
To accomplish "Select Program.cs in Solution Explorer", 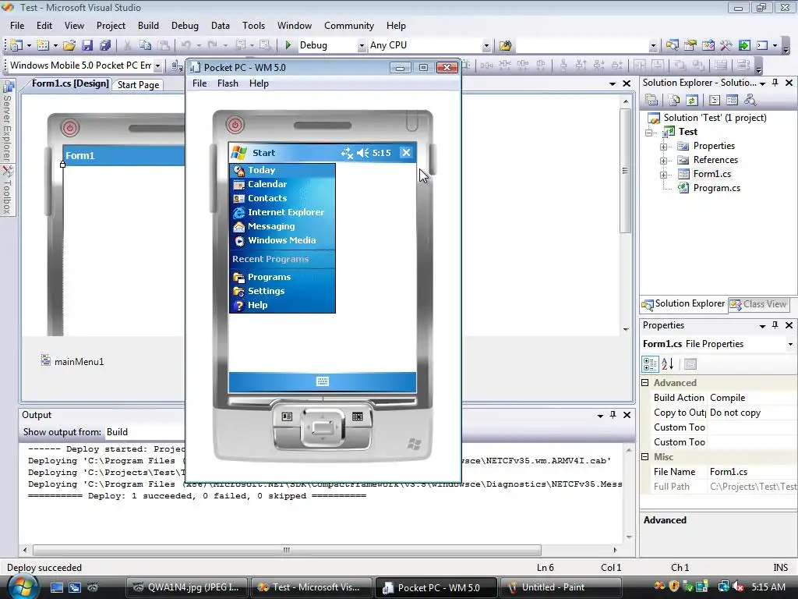I will point(717,188).
